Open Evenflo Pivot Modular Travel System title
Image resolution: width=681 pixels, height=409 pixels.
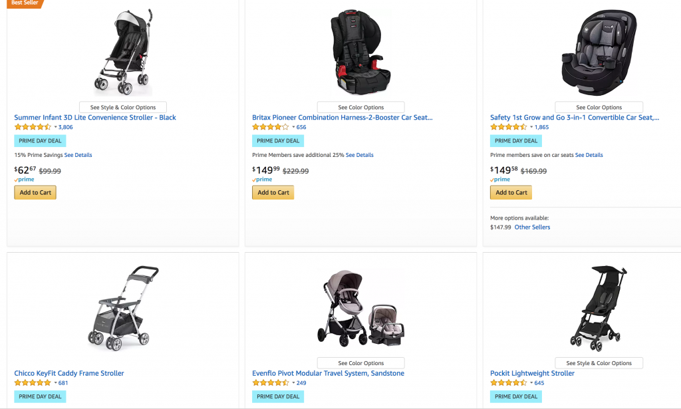pos(328,373)
